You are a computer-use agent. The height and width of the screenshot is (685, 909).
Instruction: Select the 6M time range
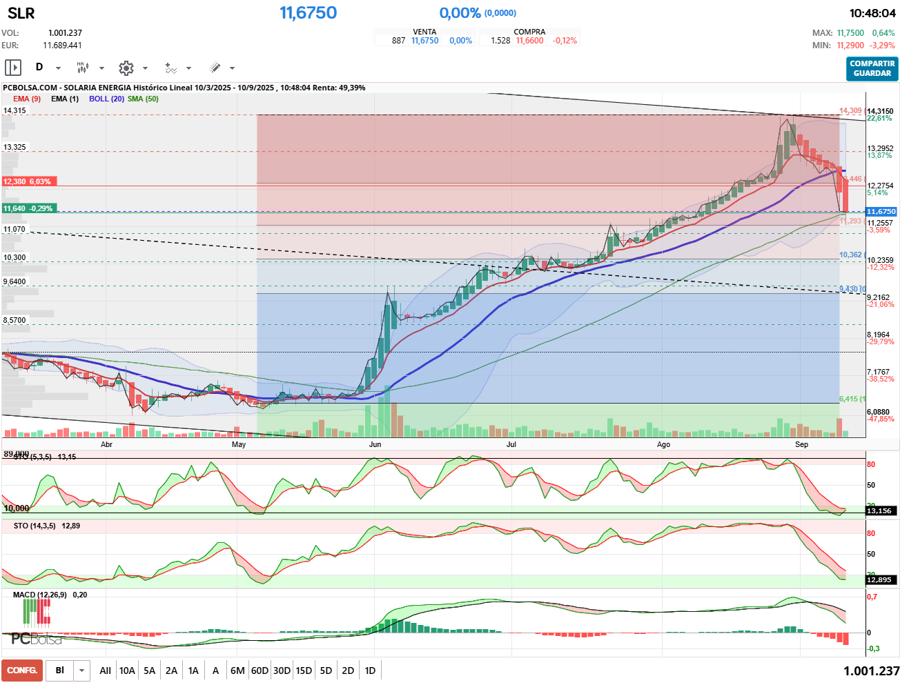237,671
